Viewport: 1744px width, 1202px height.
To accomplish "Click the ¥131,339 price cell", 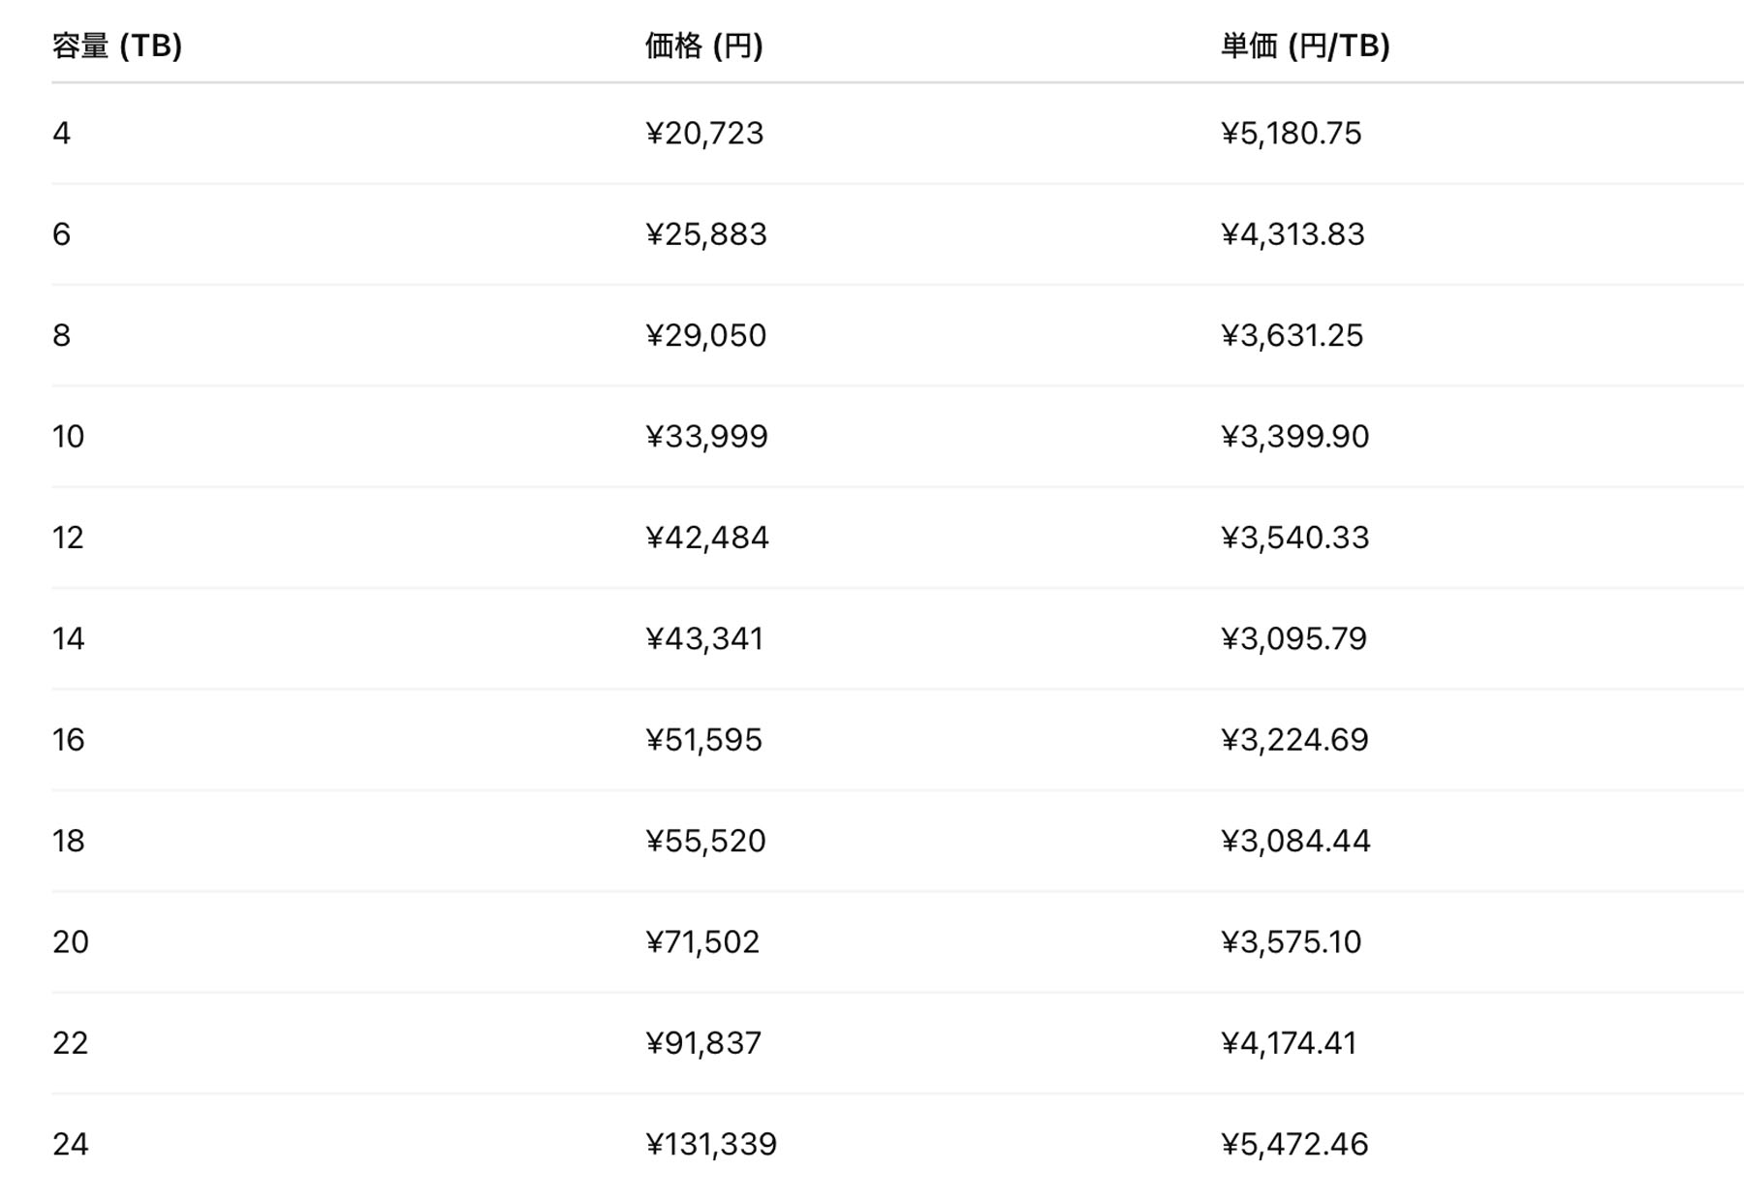I will [711, 1144].
